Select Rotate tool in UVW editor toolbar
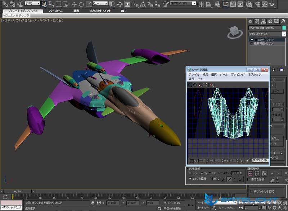 (195, 85)
